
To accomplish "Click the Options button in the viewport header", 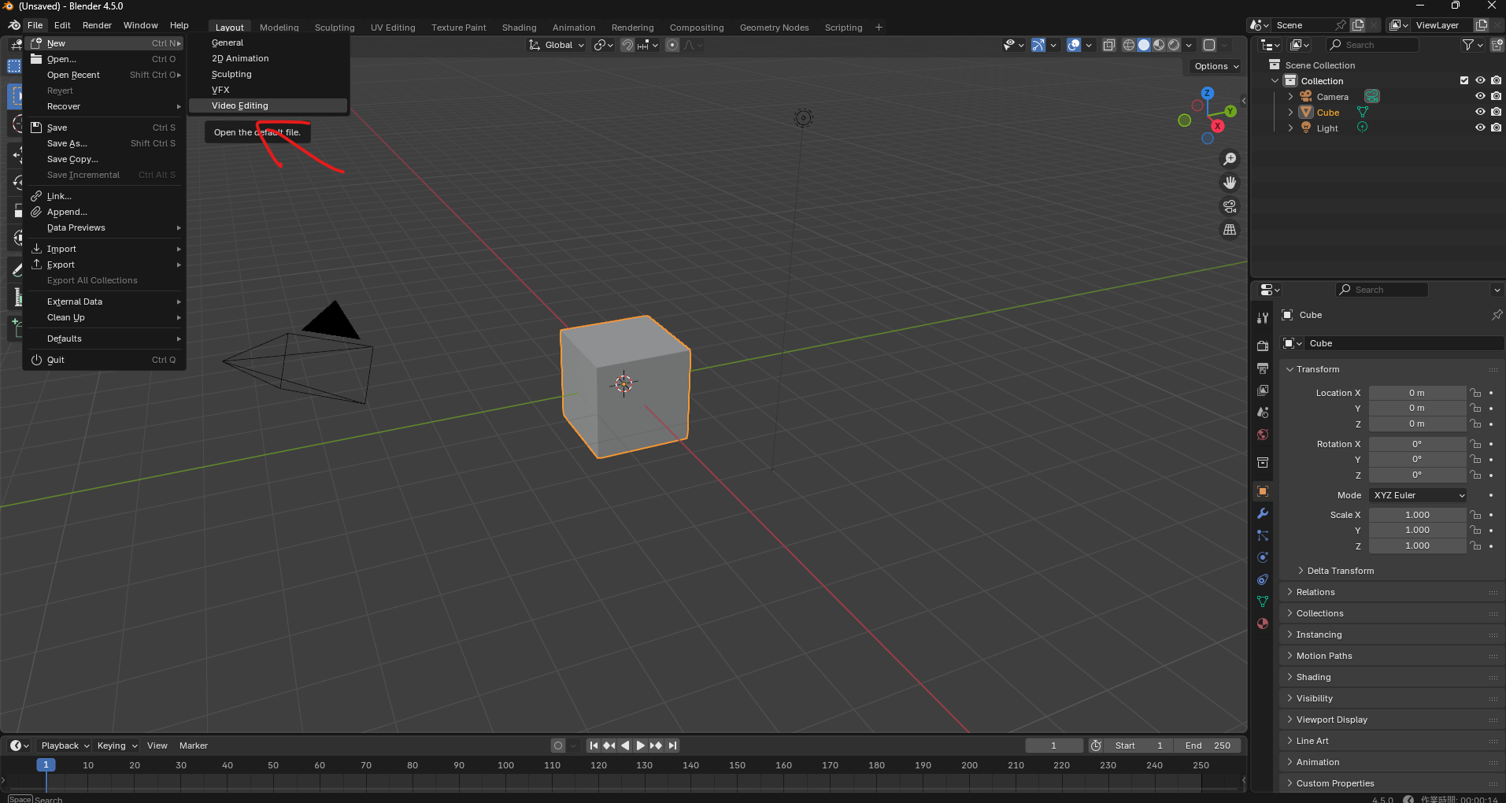I will point(1214,66).
